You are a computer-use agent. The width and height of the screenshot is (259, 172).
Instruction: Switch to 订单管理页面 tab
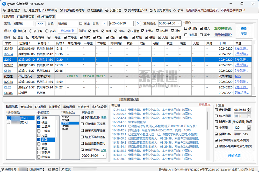[26, 17]
